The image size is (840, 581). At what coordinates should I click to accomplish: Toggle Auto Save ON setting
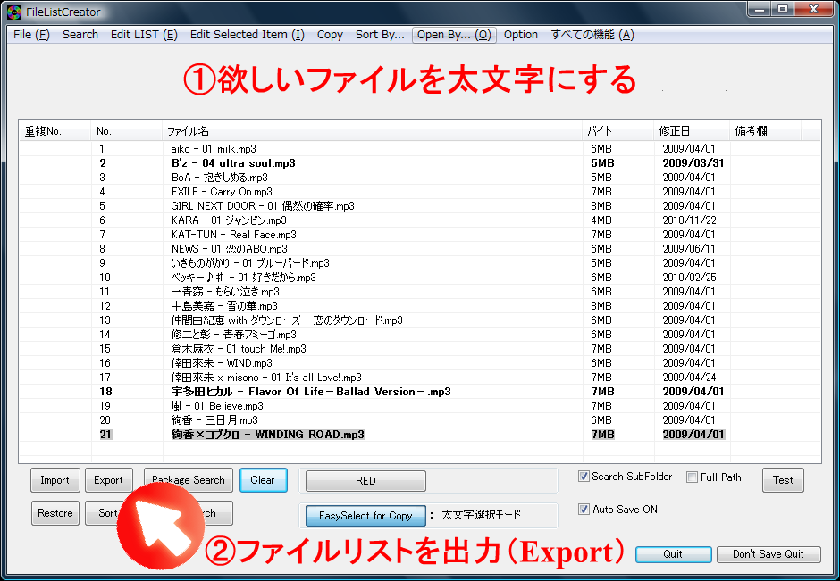coord(584,510)
